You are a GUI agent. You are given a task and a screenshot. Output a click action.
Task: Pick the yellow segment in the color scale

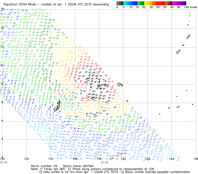148,3
